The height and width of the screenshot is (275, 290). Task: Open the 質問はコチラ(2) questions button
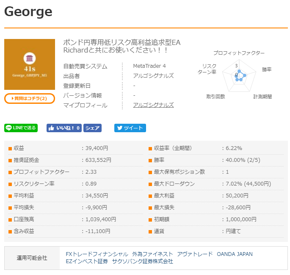click(30, 98)
